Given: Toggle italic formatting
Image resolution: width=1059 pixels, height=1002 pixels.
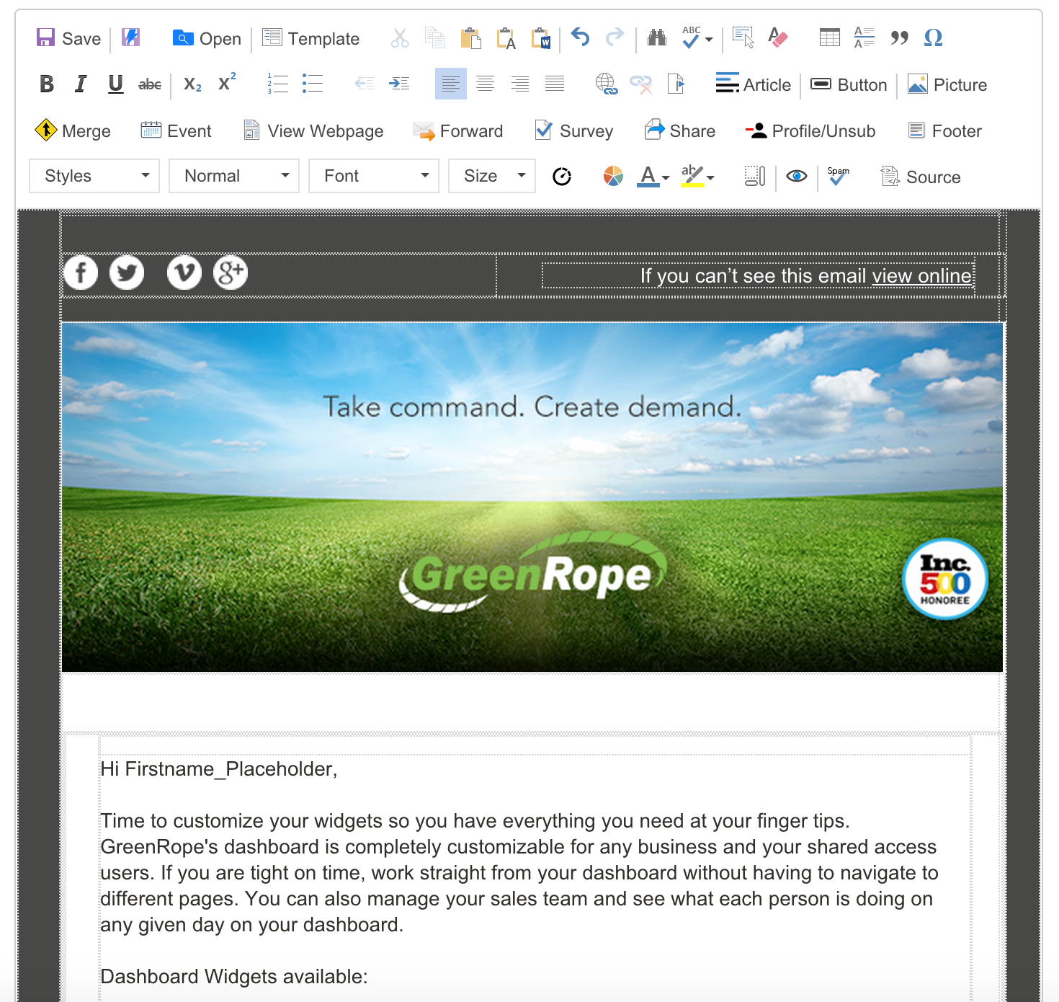Looking at the screenshot, I should pyautogui.click(x=81, y=84).
